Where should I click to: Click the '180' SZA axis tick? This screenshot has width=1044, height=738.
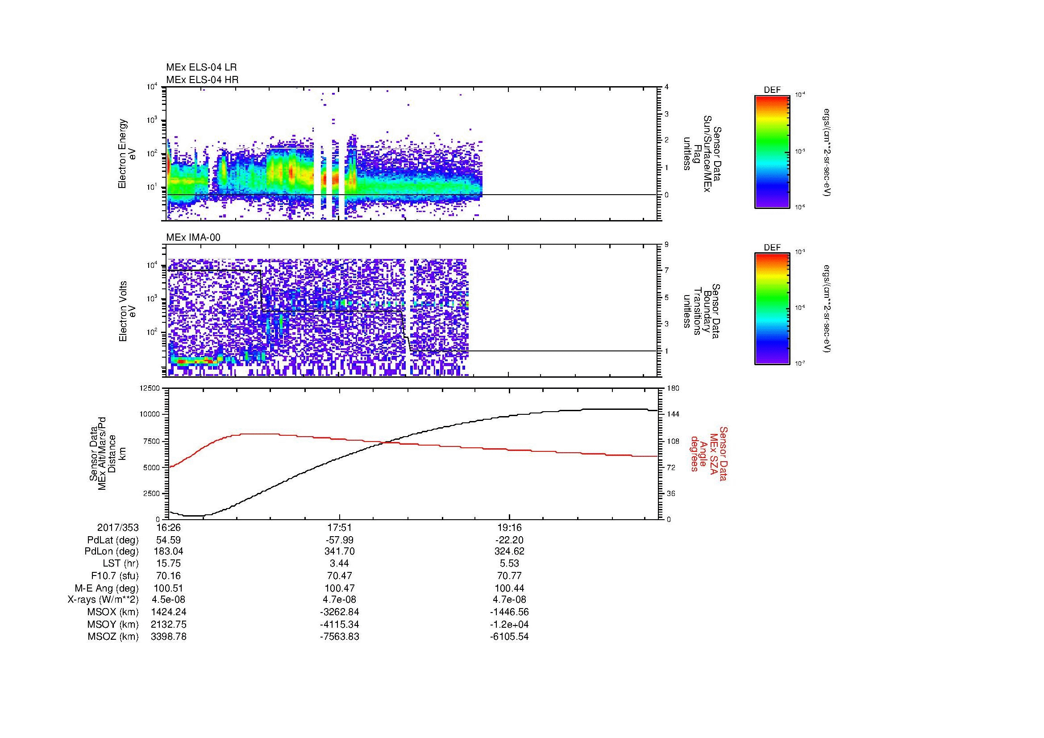(673, 388)
